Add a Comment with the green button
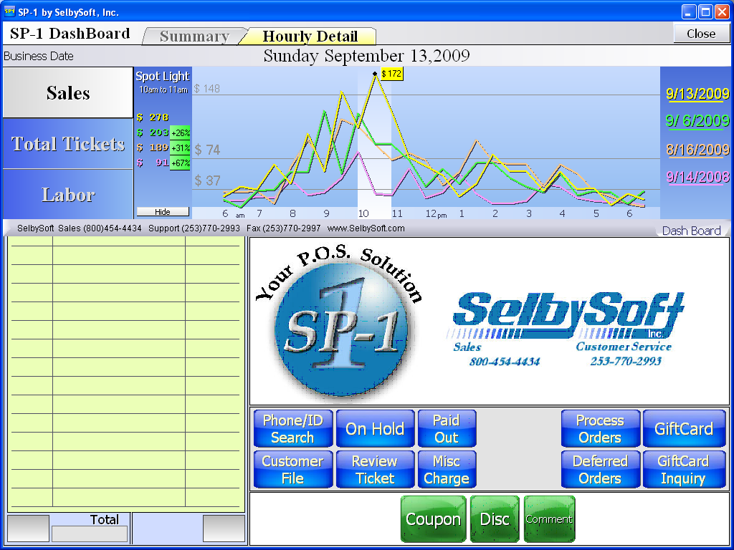The image size is (734, 550). coord(549,519)
